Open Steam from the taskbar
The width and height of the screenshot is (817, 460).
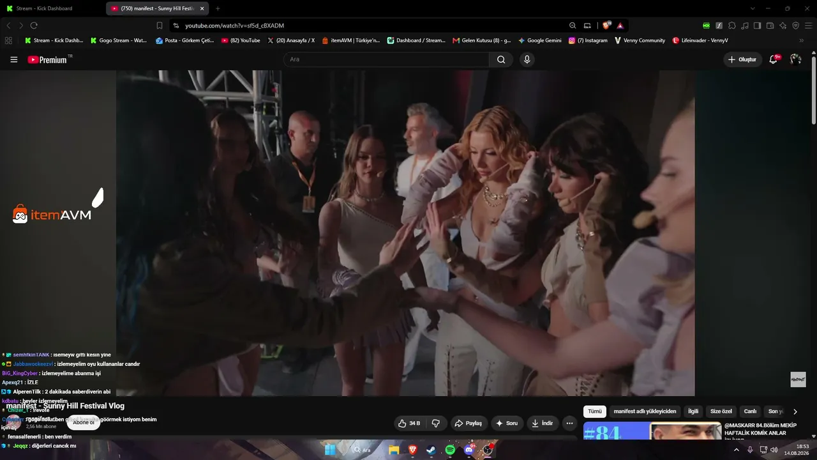coord(431,450)
